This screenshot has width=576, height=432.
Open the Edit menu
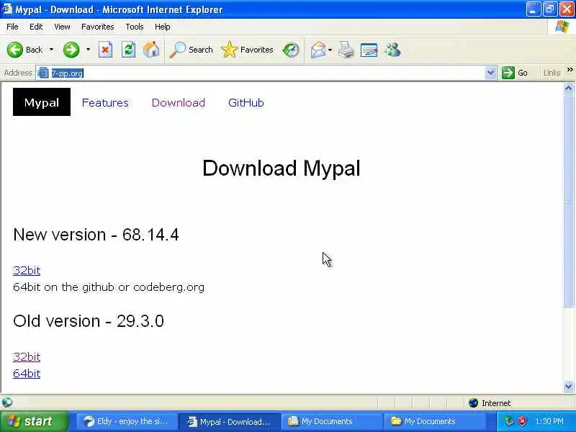coord(36,27)
